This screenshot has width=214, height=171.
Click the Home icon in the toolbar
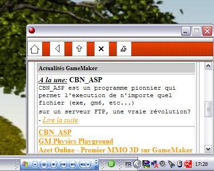tap(34, 49)
